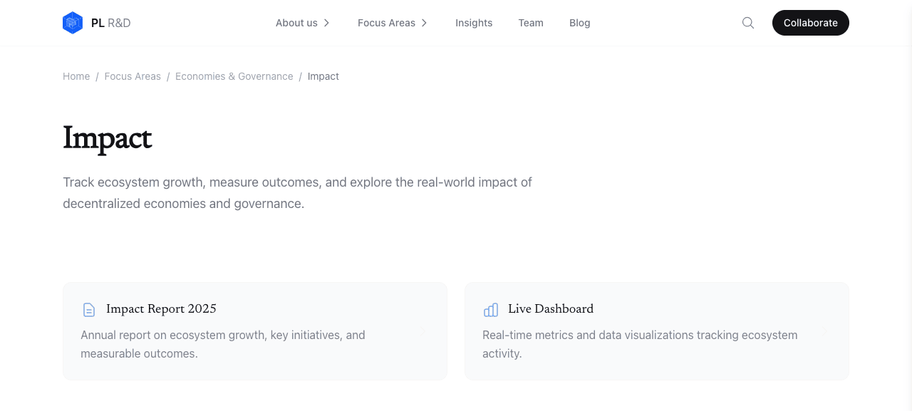
Task: Expand the About us chevron
Action: (x=326, y=23)
